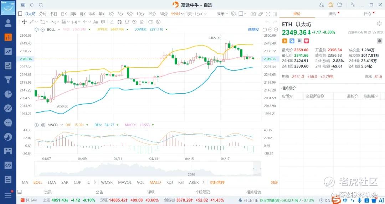Click the search magnifier icon in title bar
The width and height of the screenshot is (385, 204).
[41, 5]
